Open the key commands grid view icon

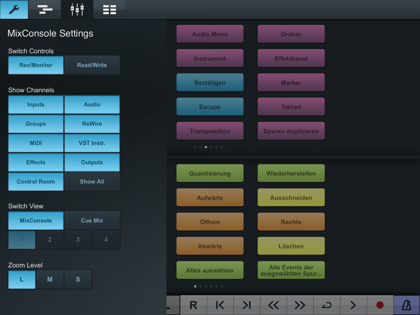point(110,10)
